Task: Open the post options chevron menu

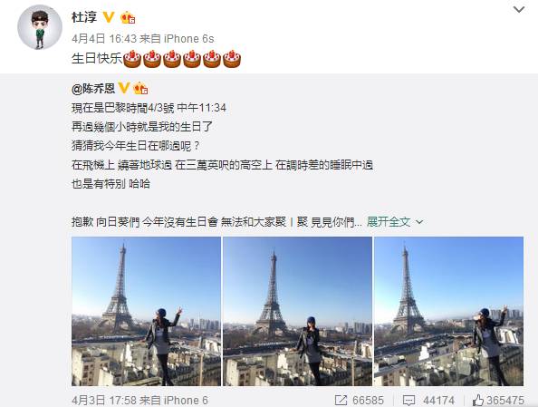Action: pyautogui.click(x=519, y=10)
